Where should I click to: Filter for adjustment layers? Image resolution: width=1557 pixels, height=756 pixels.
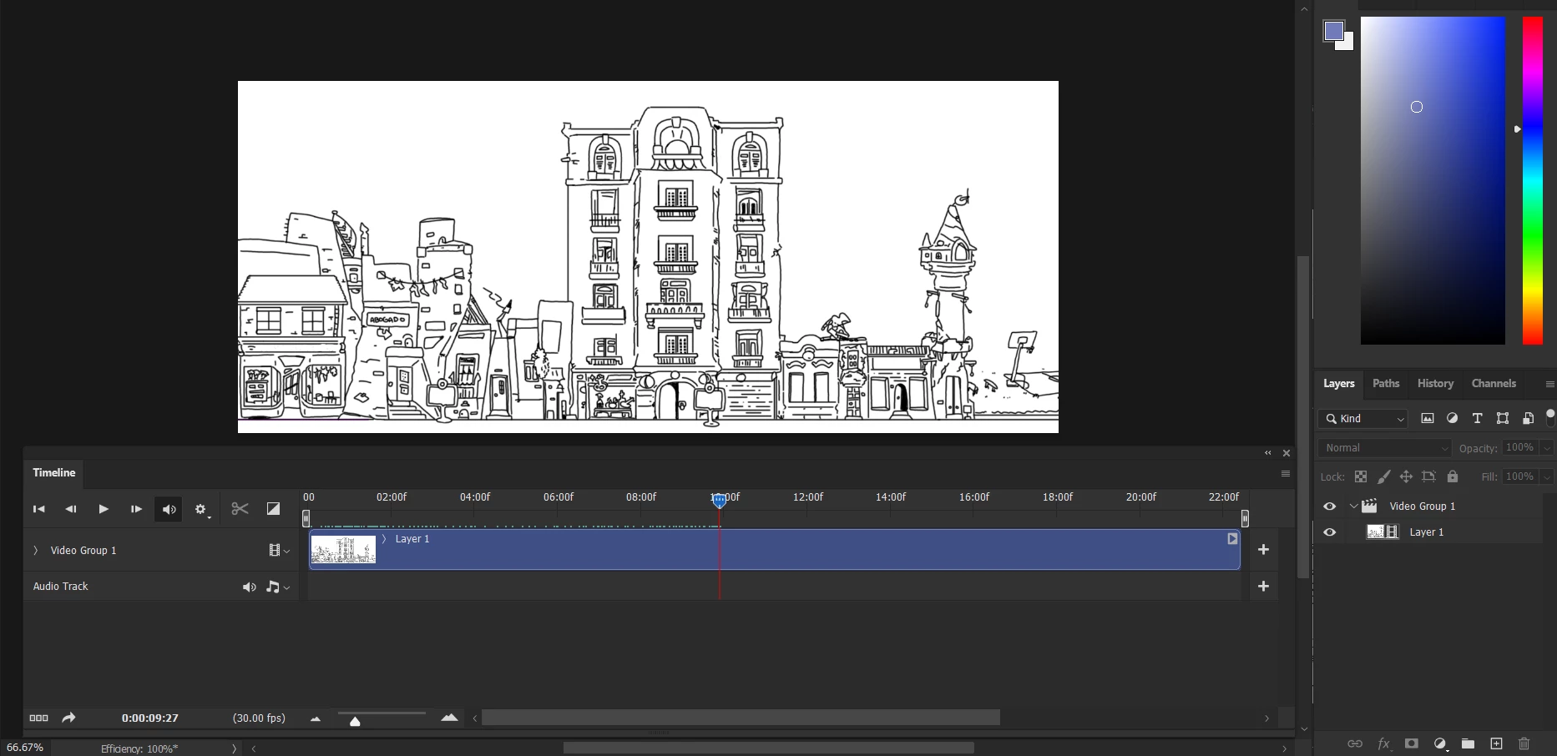tap(1453, 419)
